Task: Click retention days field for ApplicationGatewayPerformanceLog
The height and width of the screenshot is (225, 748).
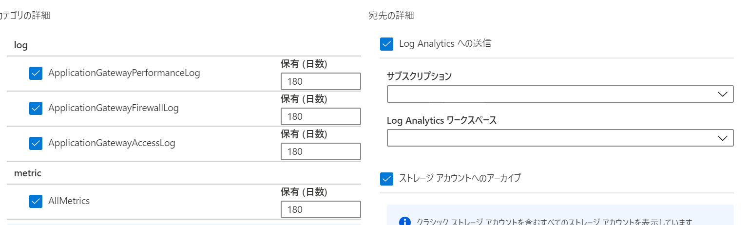Action: click(321, 81)
